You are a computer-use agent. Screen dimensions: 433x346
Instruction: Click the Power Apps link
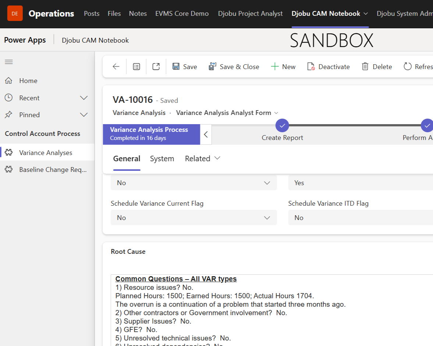[x=25, y=40]
